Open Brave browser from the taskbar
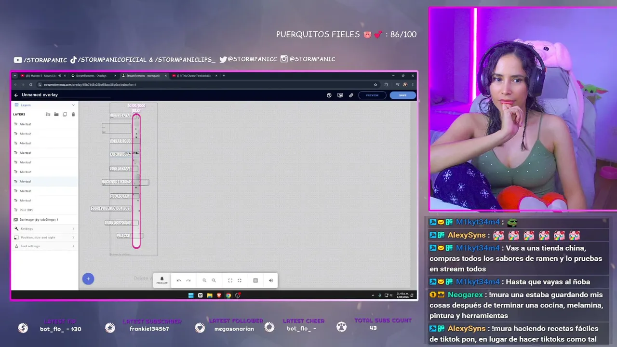Screen dimensions: 617x347 click(219, 295)
